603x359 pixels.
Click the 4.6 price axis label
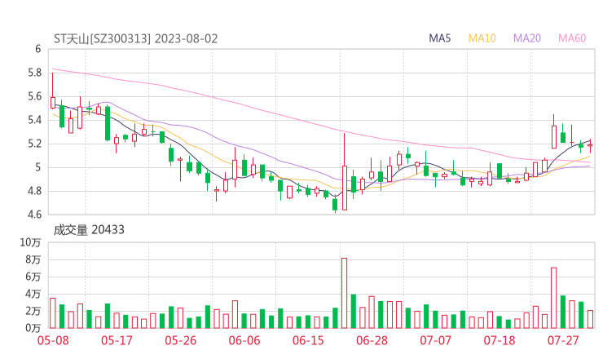click(34, 215)
